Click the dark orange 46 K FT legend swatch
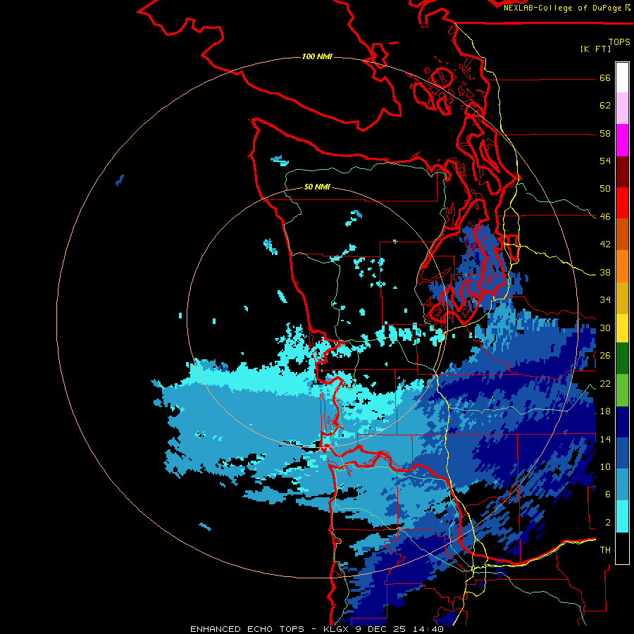 (622, 234)
